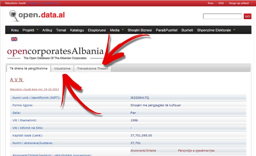
Task: Select Viti i kthimit në SHA label
Action: (x=28, y=128)
